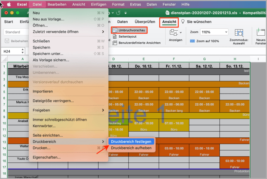Viewport: 267px width, 179px height.
Task: Choose Kennwörter... menu item
Action: click(68, 126)
